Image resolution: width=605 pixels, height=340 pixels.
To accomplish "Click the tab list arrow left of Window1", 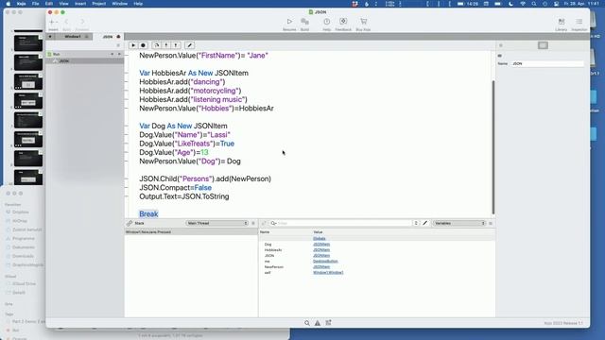I will click(x=50, y=37).
